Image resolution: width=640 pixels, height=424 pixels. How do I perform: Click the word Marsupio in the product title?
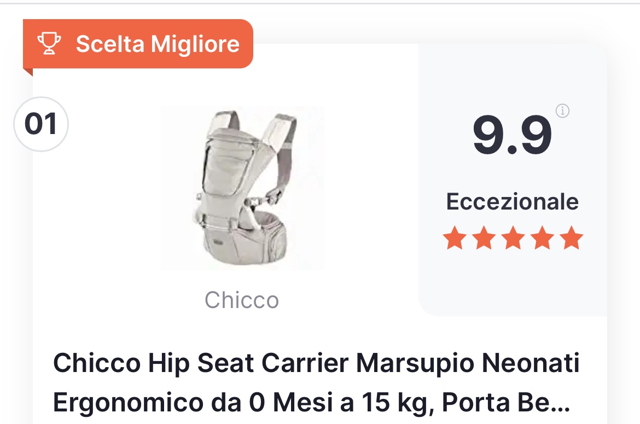coord(415,364)
